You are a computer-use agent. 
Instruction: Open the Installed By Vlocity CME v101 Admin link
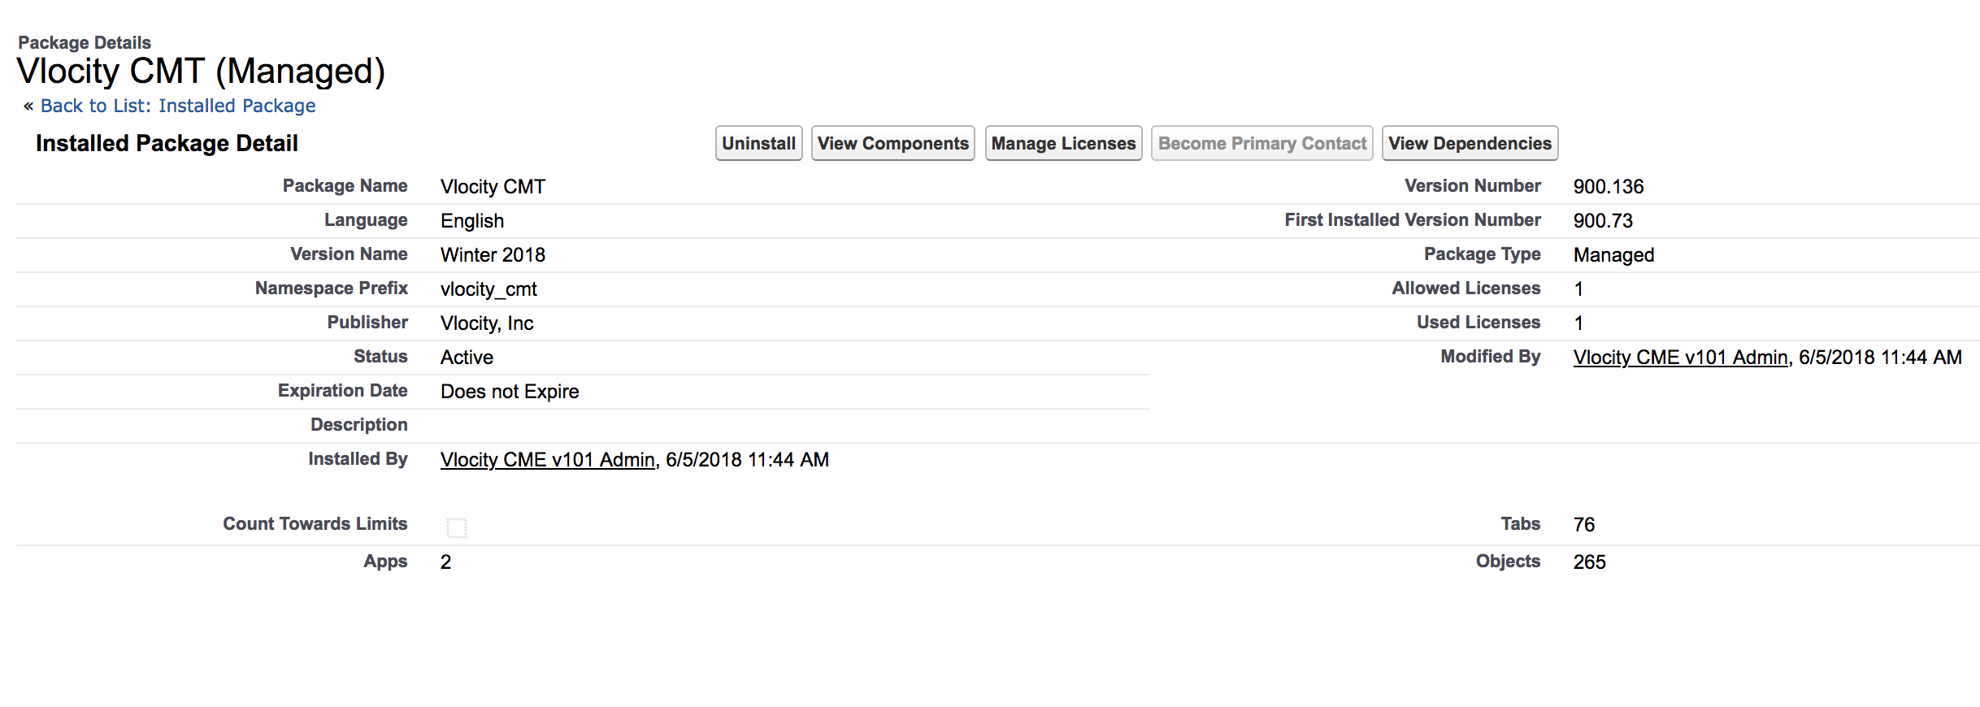(x=547, y=459)
